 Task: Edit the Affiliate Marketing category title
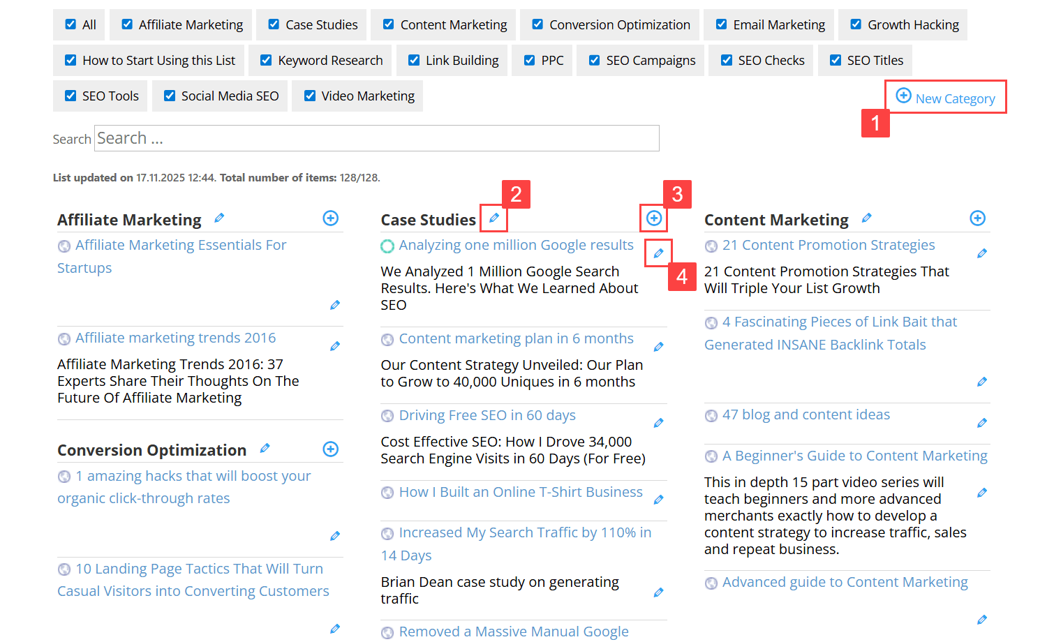point(219,218)
